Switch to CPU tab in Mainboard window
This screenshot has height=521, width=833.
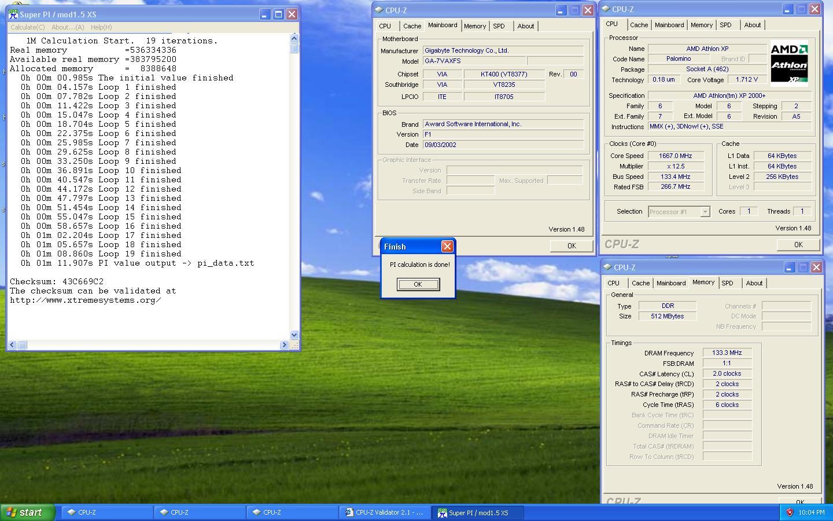coord(385,26)
